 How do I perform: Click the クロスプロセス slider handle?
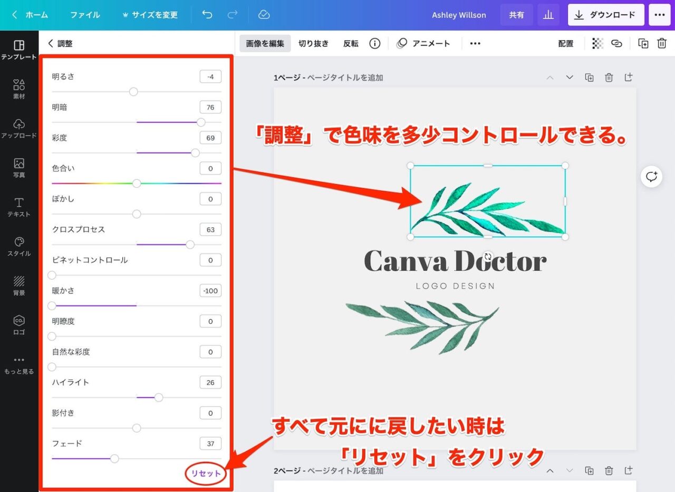click(190, 245)
